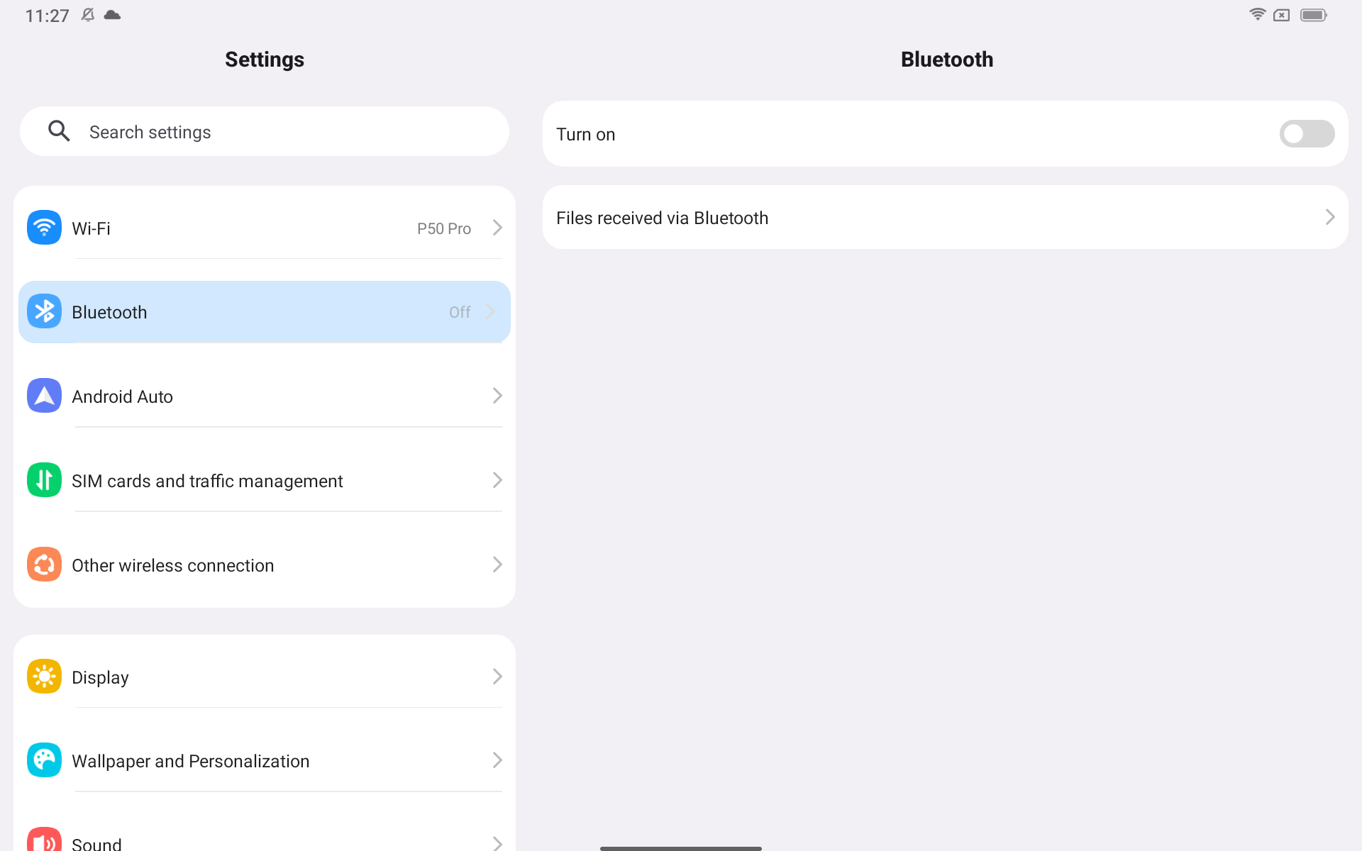1362x851 pixels.
Task: Open Other wireless connection settings
Action: (265, 564)
